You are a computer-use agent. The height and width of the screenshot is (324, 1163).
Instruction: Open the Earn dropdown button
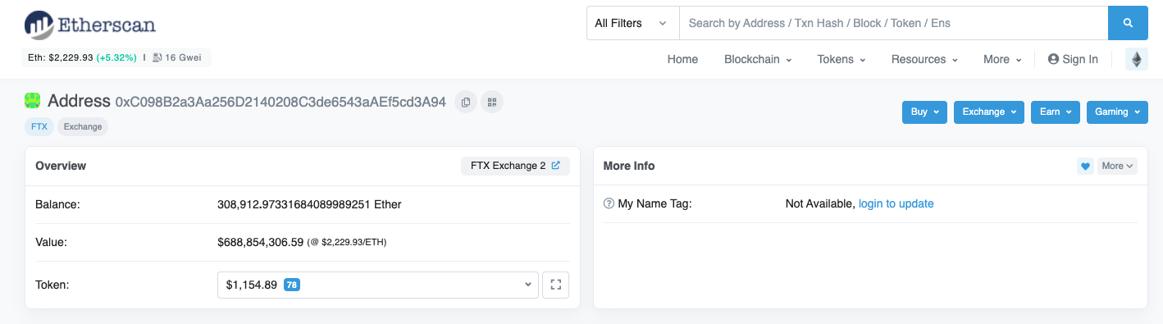(x=1056, y=112)
